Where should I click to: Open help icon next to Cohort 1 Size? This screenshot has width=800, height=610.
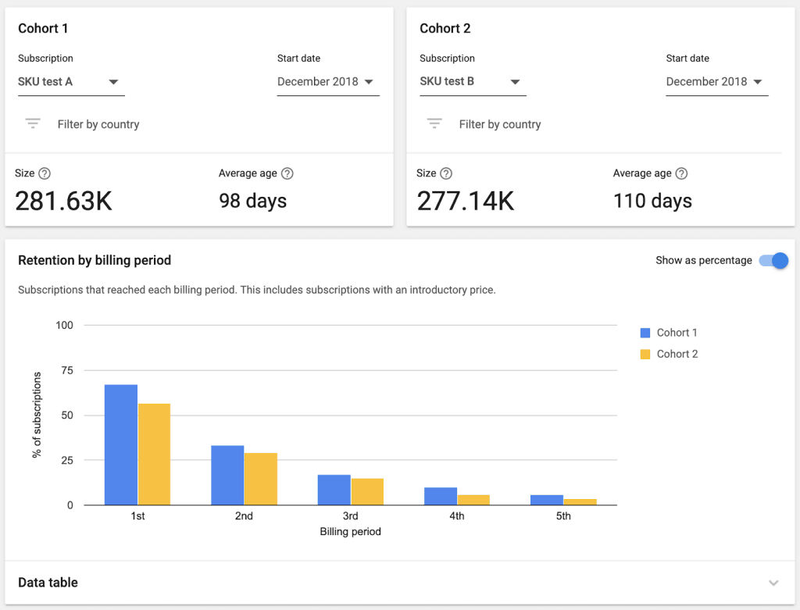click(45, 173)
